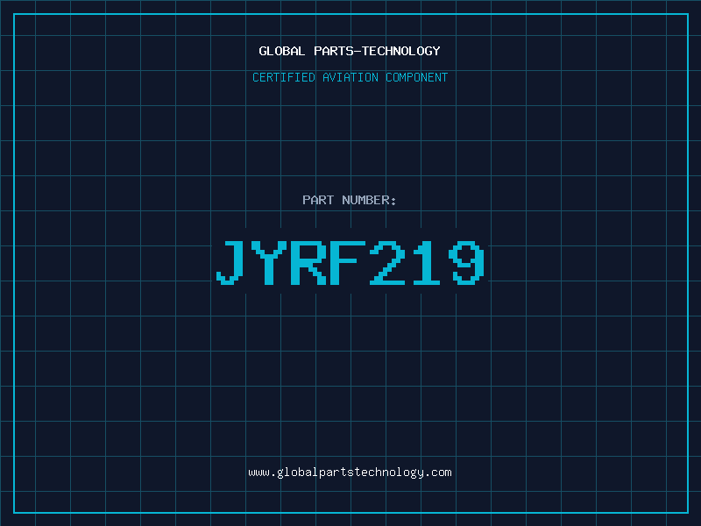
Task: Select the part number JYRF219
Action: (x=350, y=262)
